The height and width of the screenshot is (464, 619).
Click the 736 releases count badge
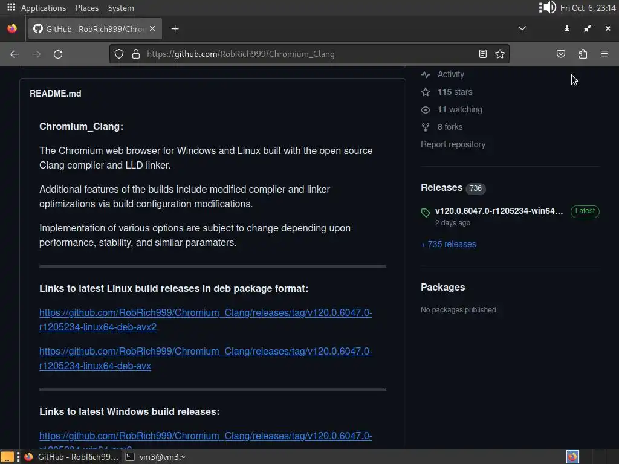click(475, 188)
